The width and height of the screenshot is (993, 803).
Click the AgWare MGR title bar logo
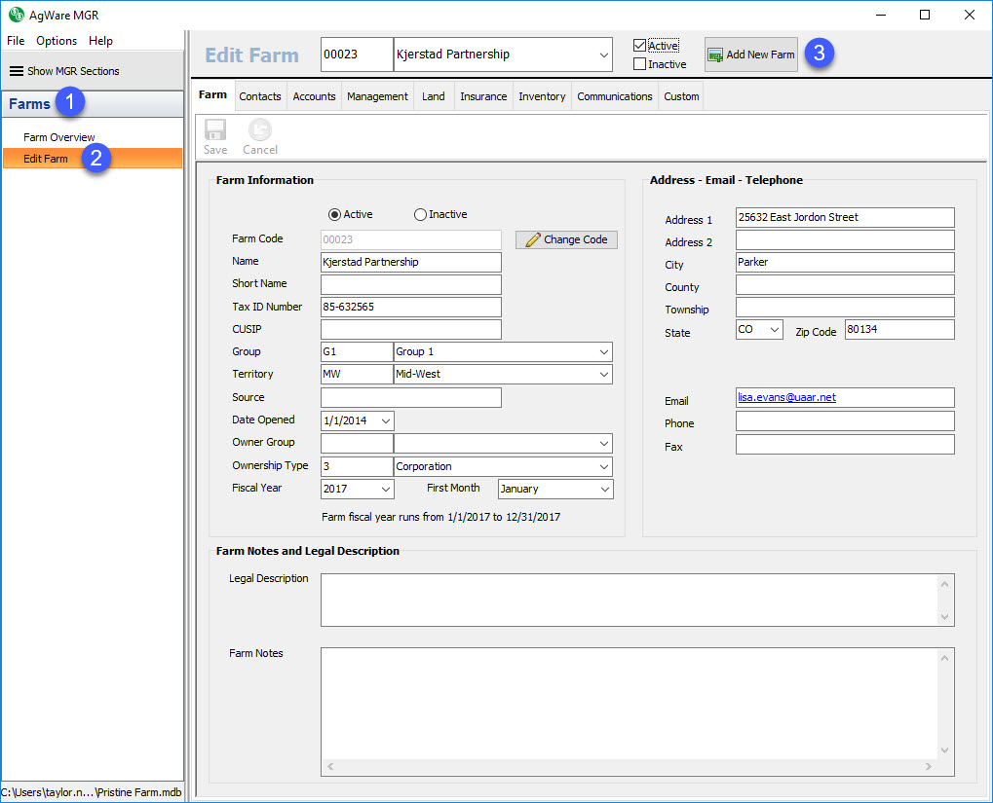click(x=15, y=15)
